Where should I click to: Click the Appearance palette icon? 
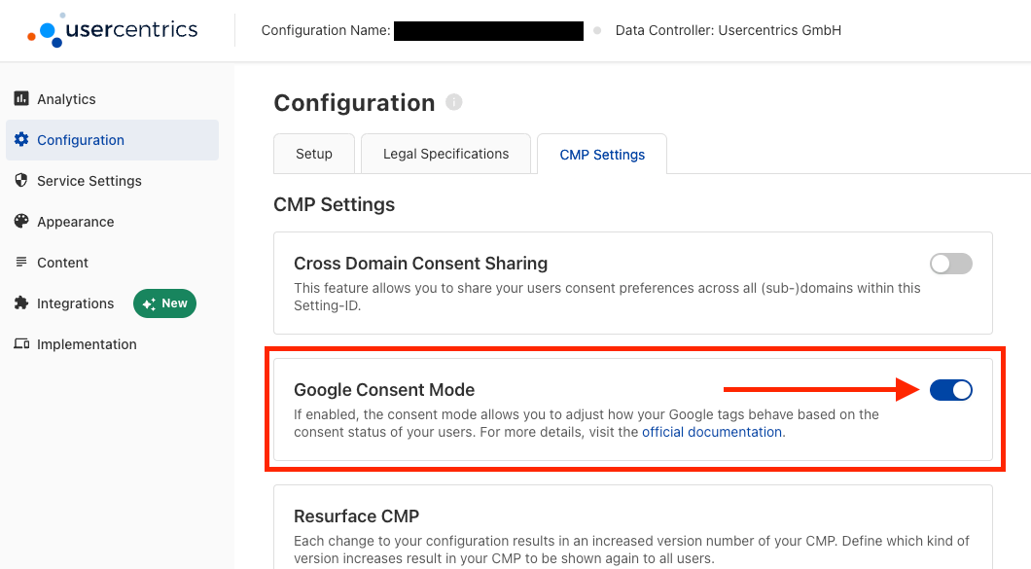[x=21, y=221]
